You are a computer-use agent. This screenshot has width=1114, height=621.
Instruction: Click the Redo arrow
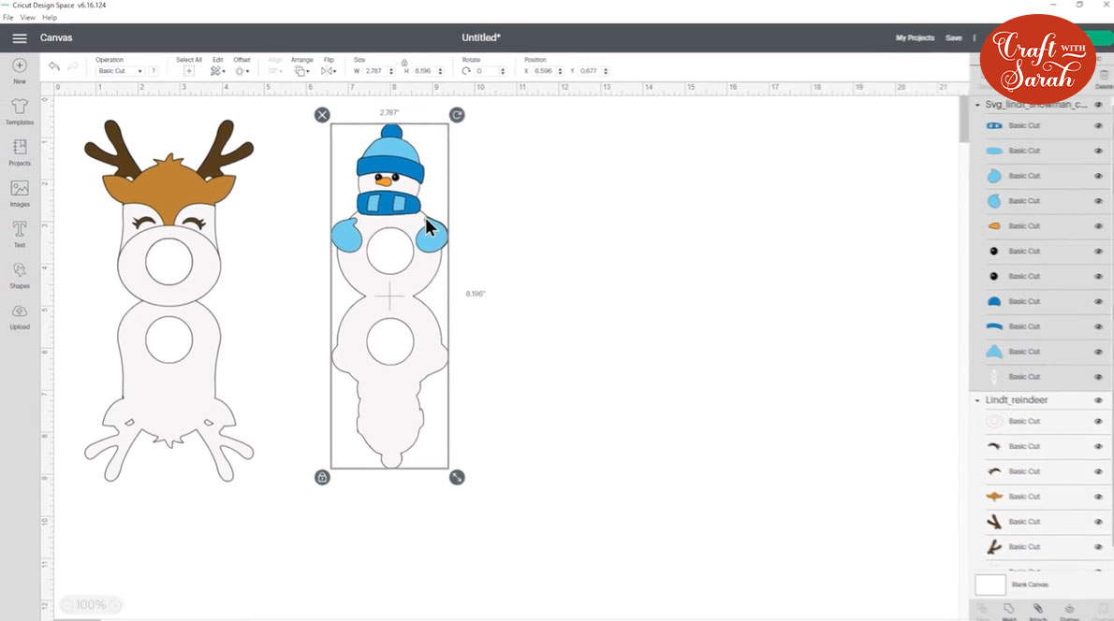72,66
